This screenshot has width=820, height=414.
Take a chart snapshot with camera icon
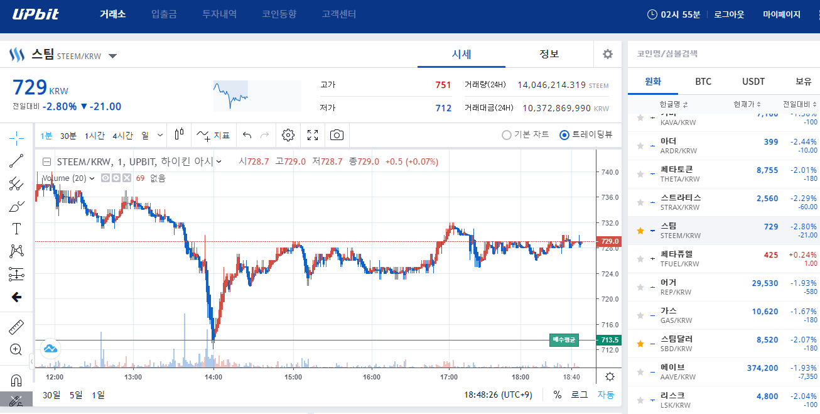coord(337,135)
